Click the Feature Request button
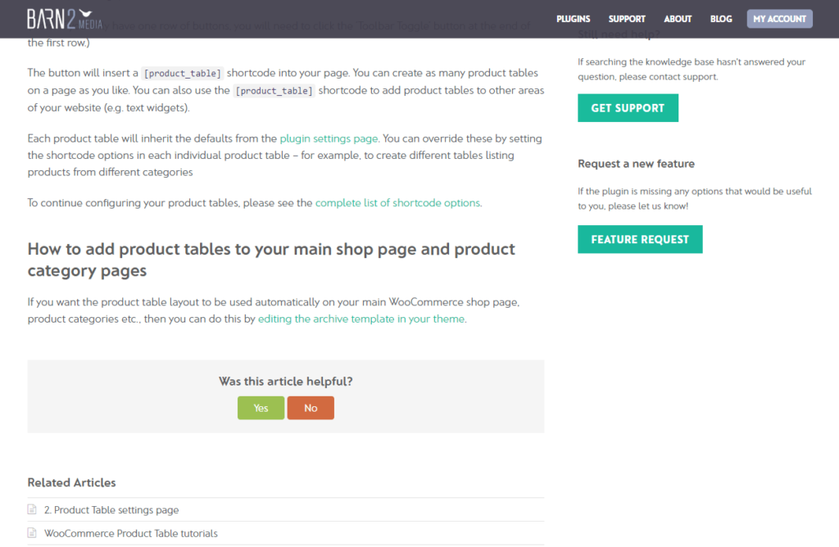This screenshot has height=547, width=839. [x=640, y=239]
